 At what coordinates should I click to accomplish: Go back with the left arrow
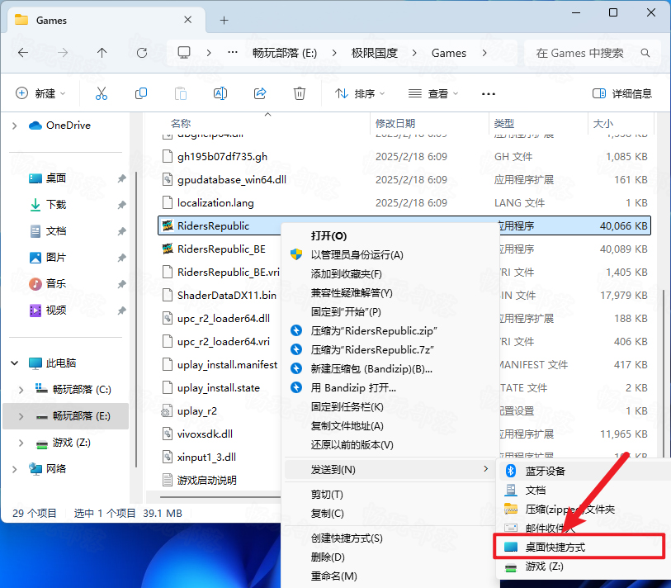pyautogui.click(x=23, y=53)
